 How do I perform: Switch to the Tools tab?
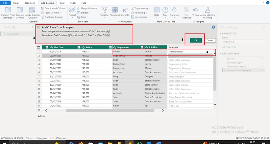[73, 3]
